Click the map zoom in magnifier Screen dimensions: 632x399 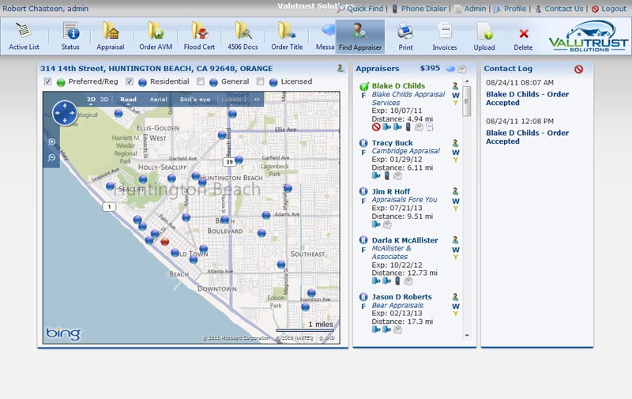pos(52,142)
